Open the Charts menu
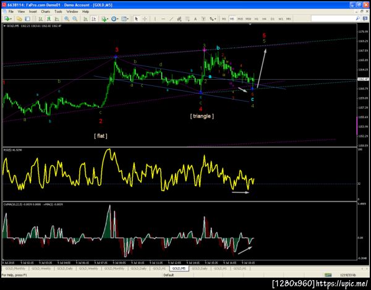Image resolution: width=371 pixels, height=290 pixels. [x=46, y=11]
